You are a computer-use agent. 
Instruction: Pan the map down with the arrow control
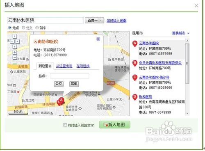15,47
